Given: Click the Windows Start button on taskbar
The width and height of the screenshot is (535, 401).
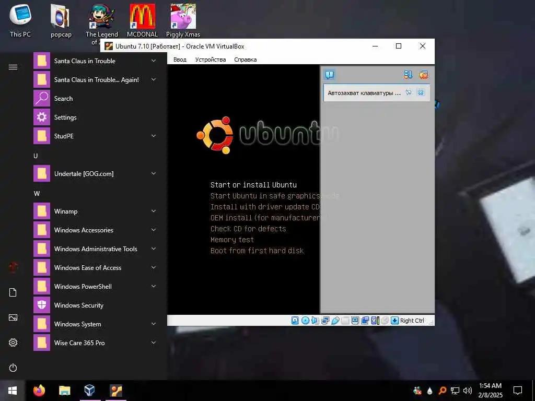Looking at the screenshot, I should (13, 391).
